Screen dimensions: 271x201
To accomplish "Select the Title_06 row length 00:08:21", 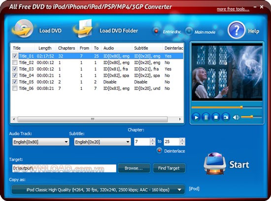I will 45,88.
